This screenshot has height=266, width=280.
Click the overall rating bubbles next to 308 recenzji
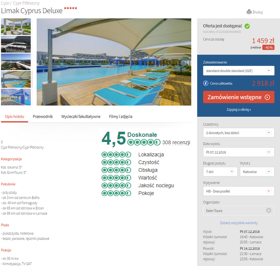pos(144,142)
